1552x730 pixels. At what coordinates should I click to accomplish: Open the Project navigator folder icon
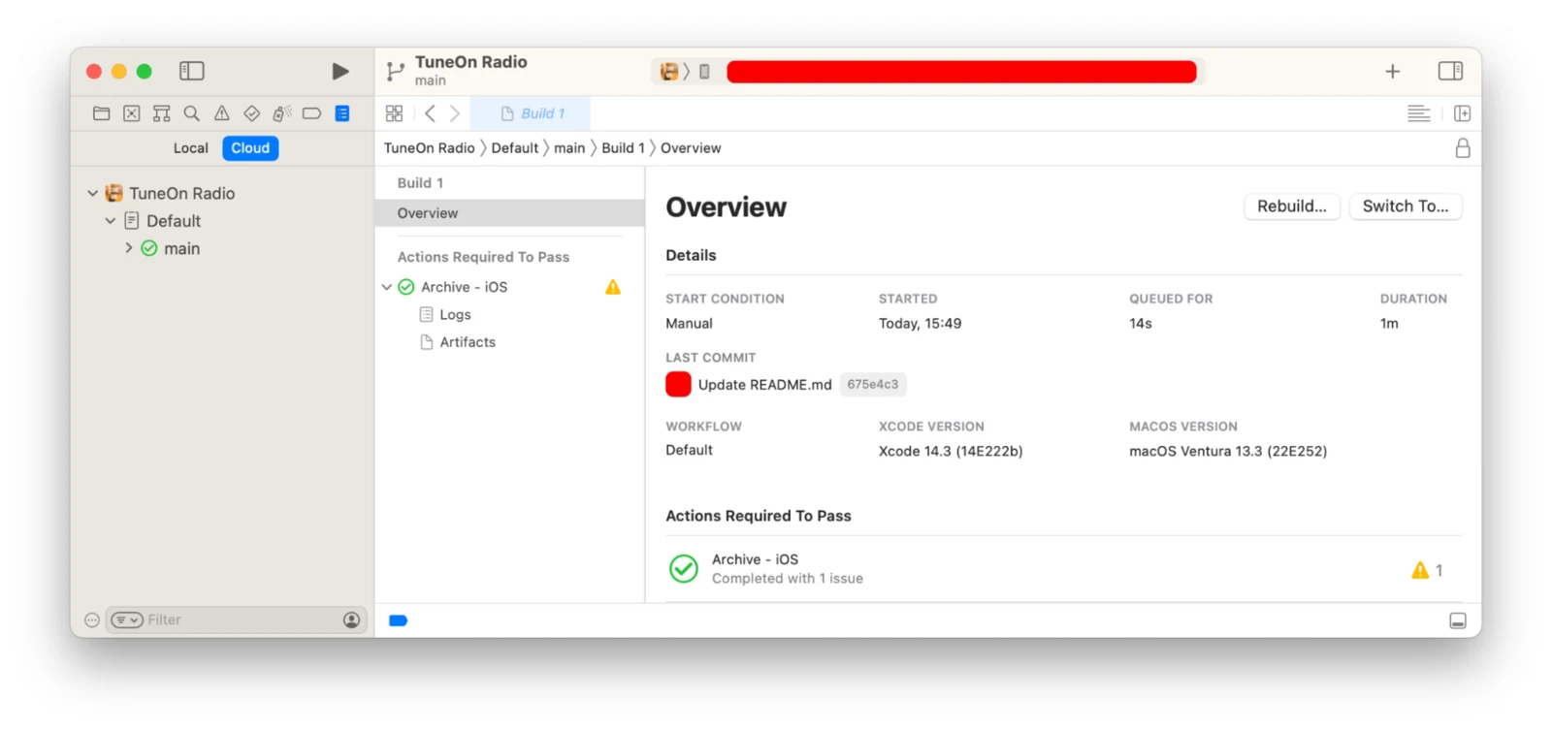point(101,113)
